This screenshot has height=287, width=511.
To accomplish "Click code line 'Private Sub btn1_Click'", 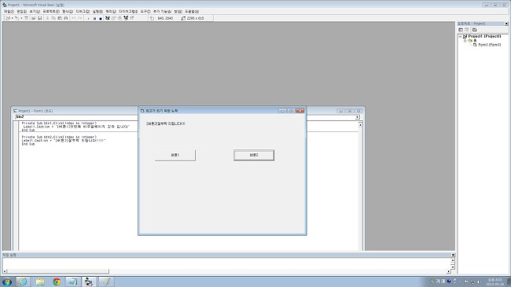I will pyautogui.click(x=59, y=123).
